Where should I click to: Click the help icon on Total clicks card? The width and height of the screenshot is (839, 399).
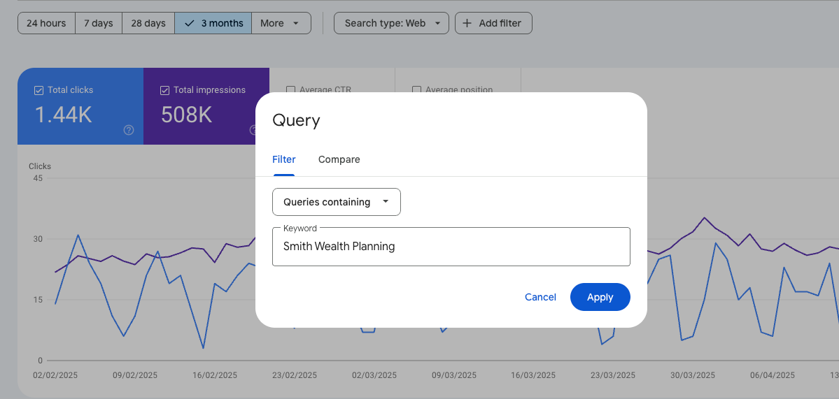pos(129,130)
